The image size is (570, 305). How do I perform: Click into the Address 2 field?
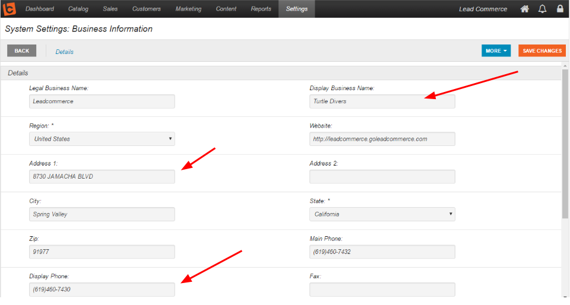click(x=382, y=176)
